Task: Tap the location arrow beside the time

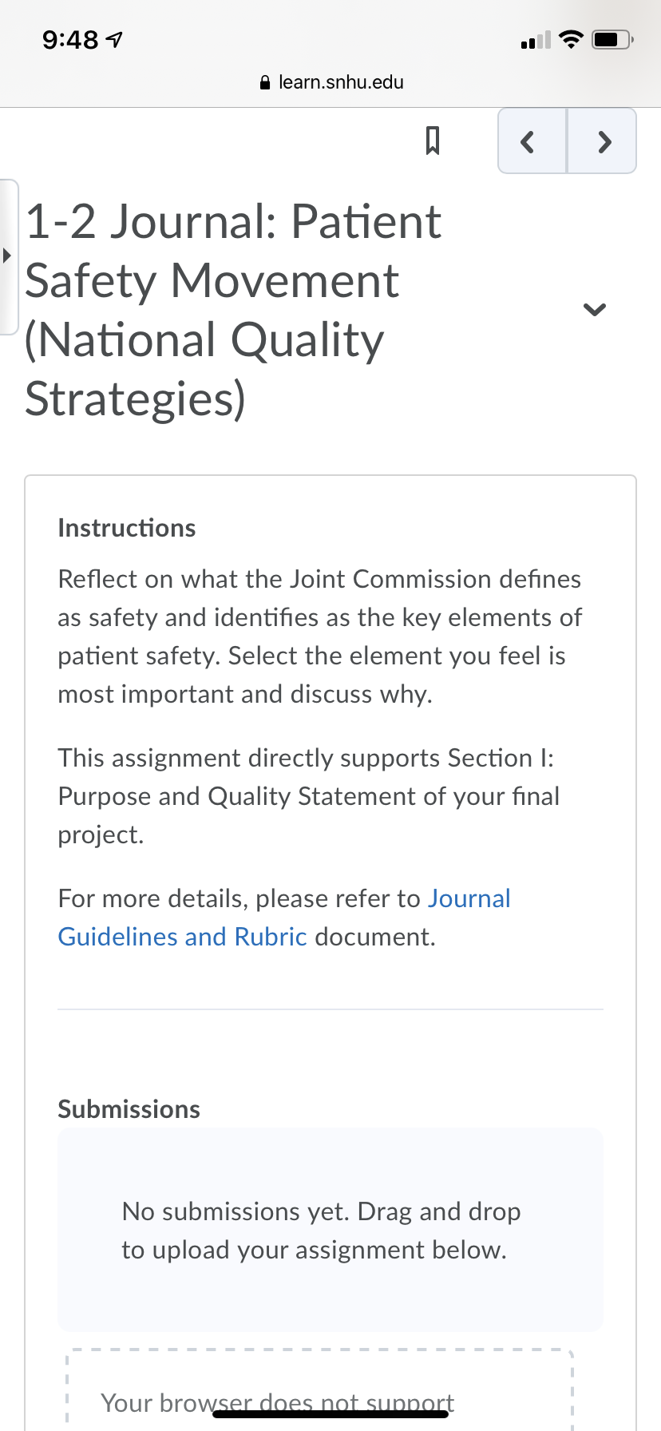Action: (115, 40)
